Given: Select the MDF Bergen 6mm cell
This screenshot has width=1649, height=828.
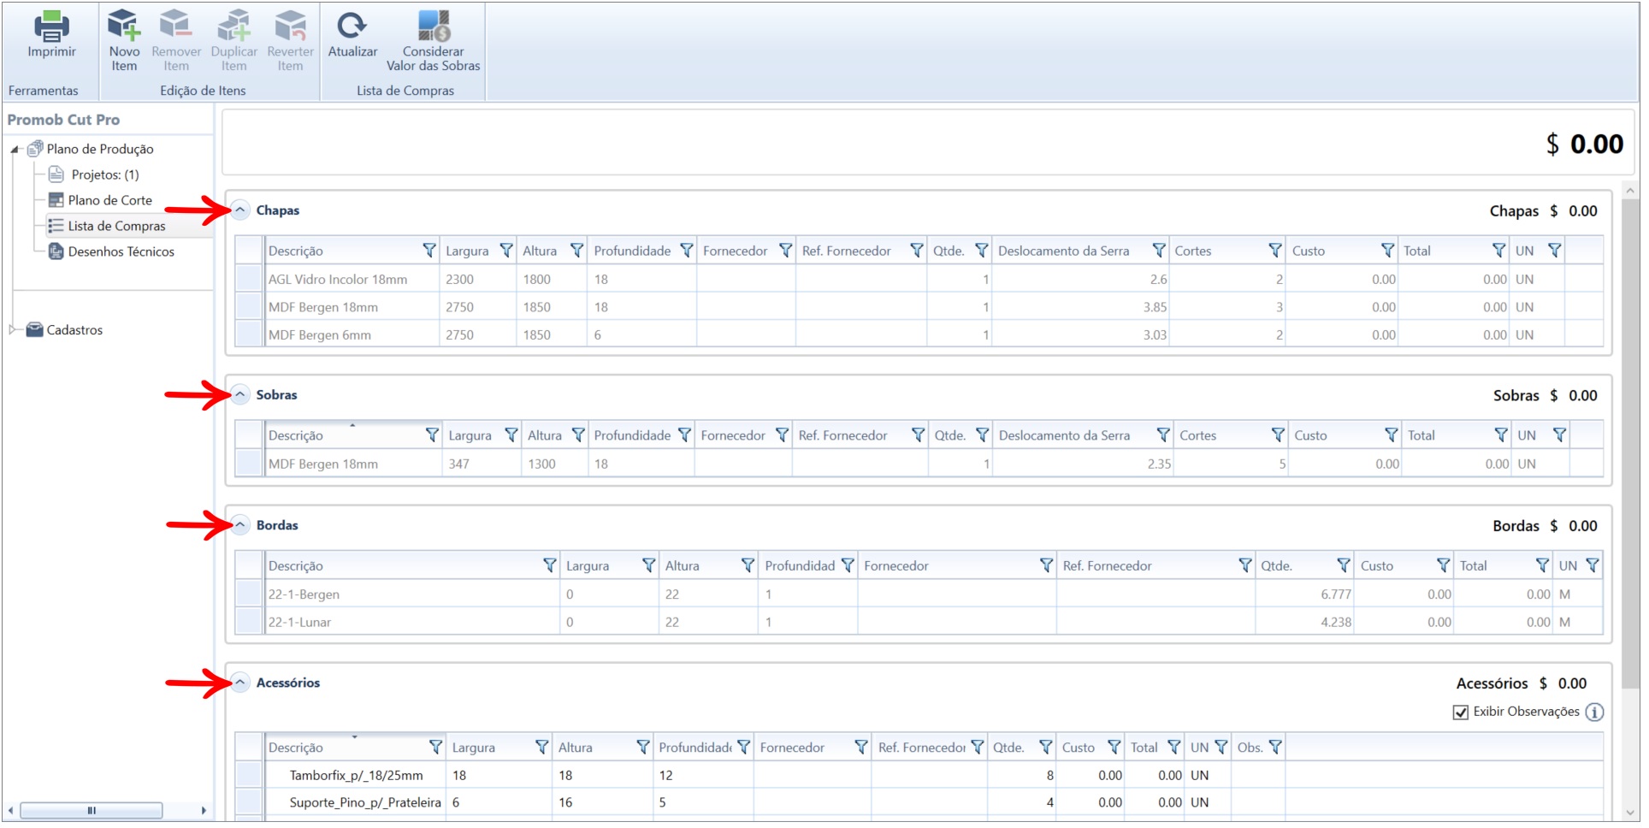Looking at the screenshot, I should tap(352, 335).
